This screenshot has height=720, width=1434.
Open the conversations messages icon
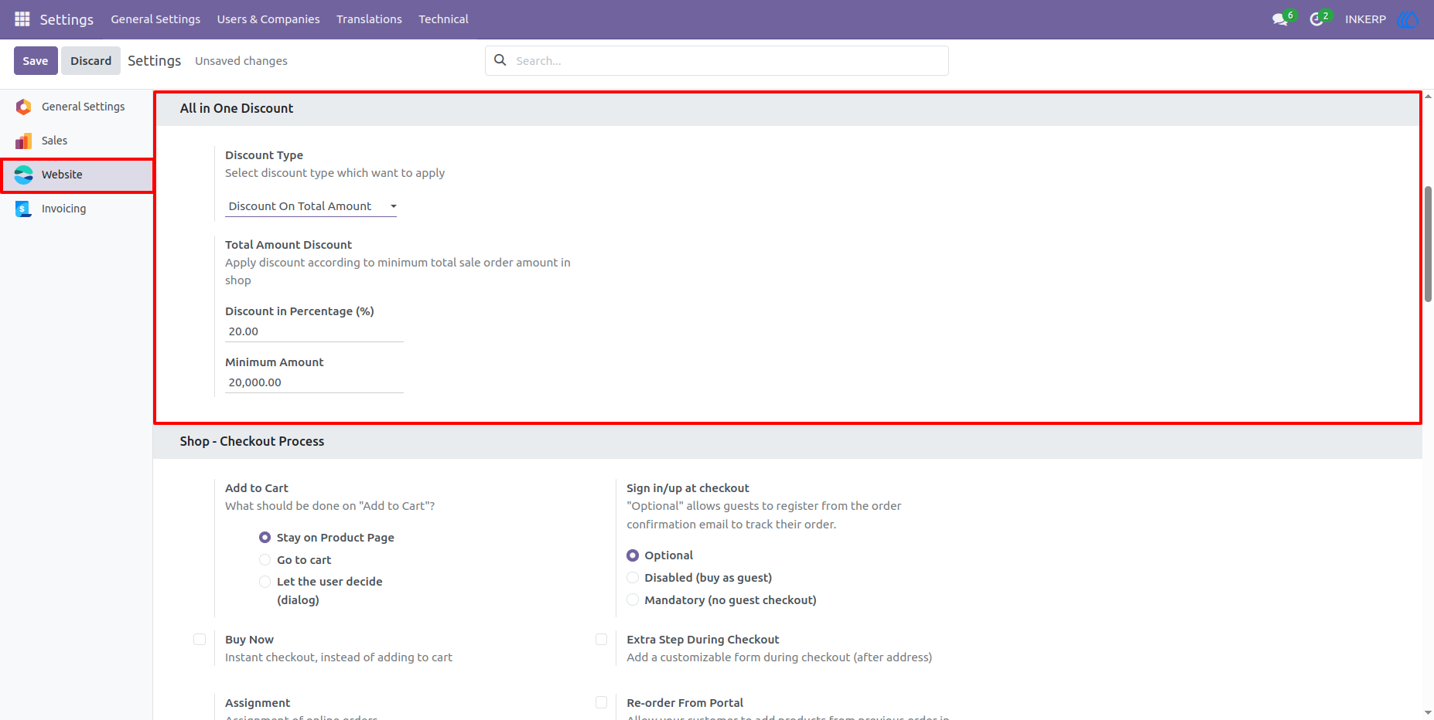pyautogui.click(x=1280, y=19)
